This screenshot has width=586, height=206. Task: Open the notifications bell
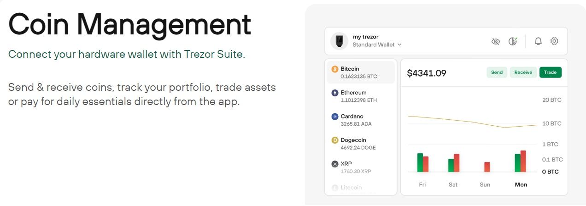pos(538,41)
